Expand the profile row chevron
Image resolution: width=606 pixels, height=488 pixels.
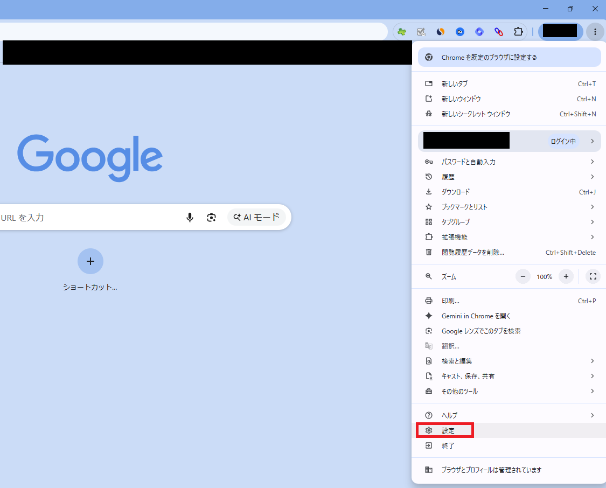pos(592,142)
